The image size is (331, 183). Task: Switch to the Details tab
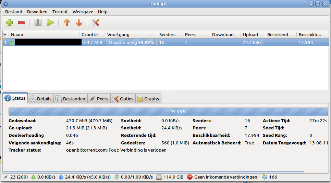point(40,99)
